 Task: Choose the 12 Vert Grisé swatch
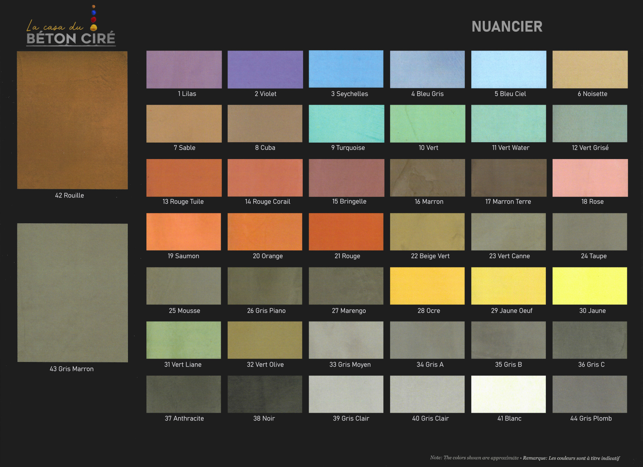(x=590, y=124)
